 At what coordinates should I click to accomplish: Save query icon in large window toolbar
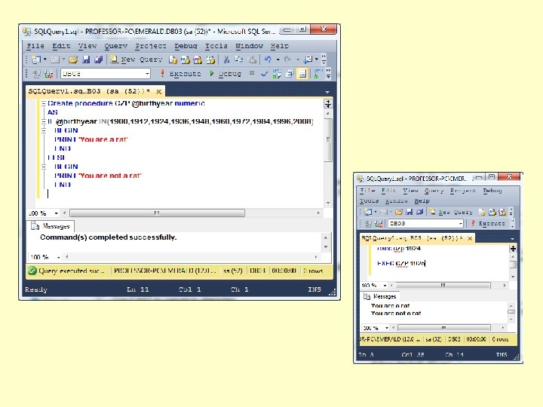(86, 60)
